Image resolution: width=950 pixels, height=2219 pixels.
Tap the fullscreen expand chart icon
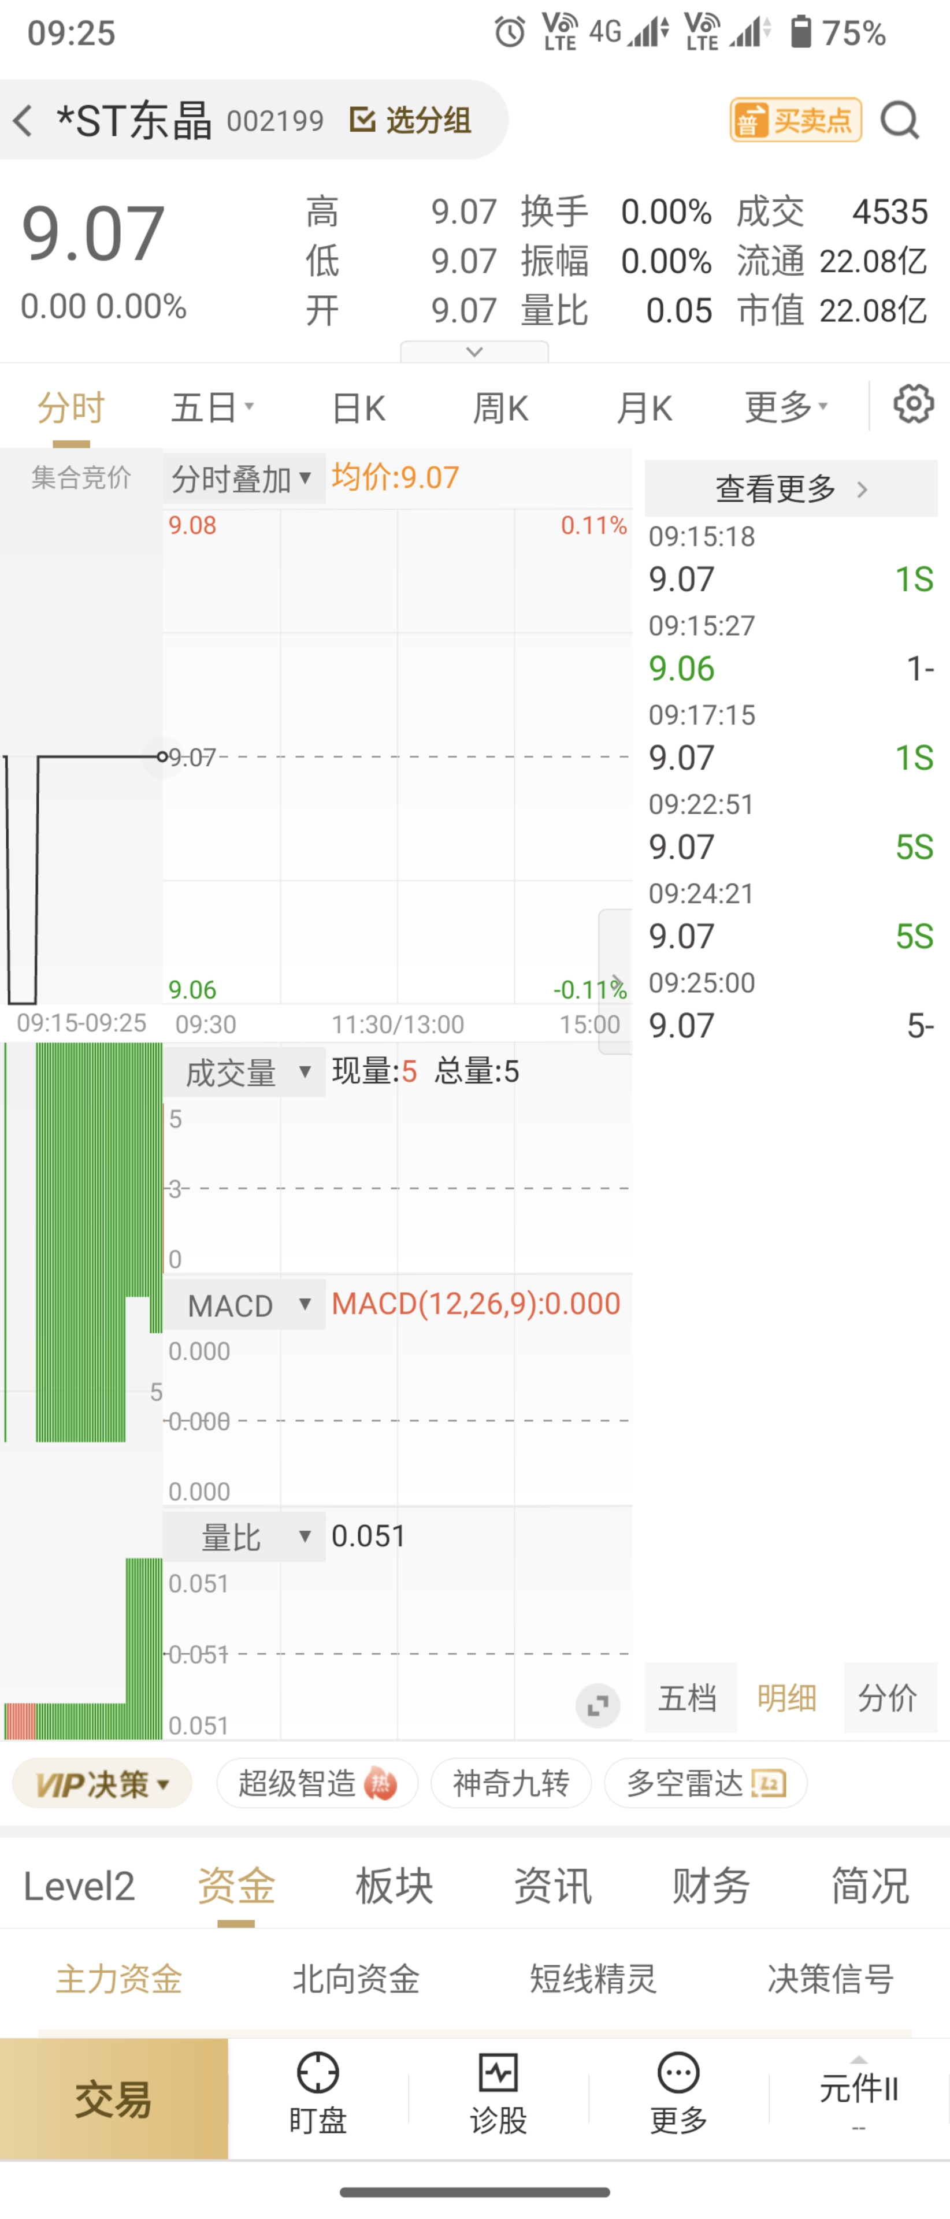[598, 1705]
